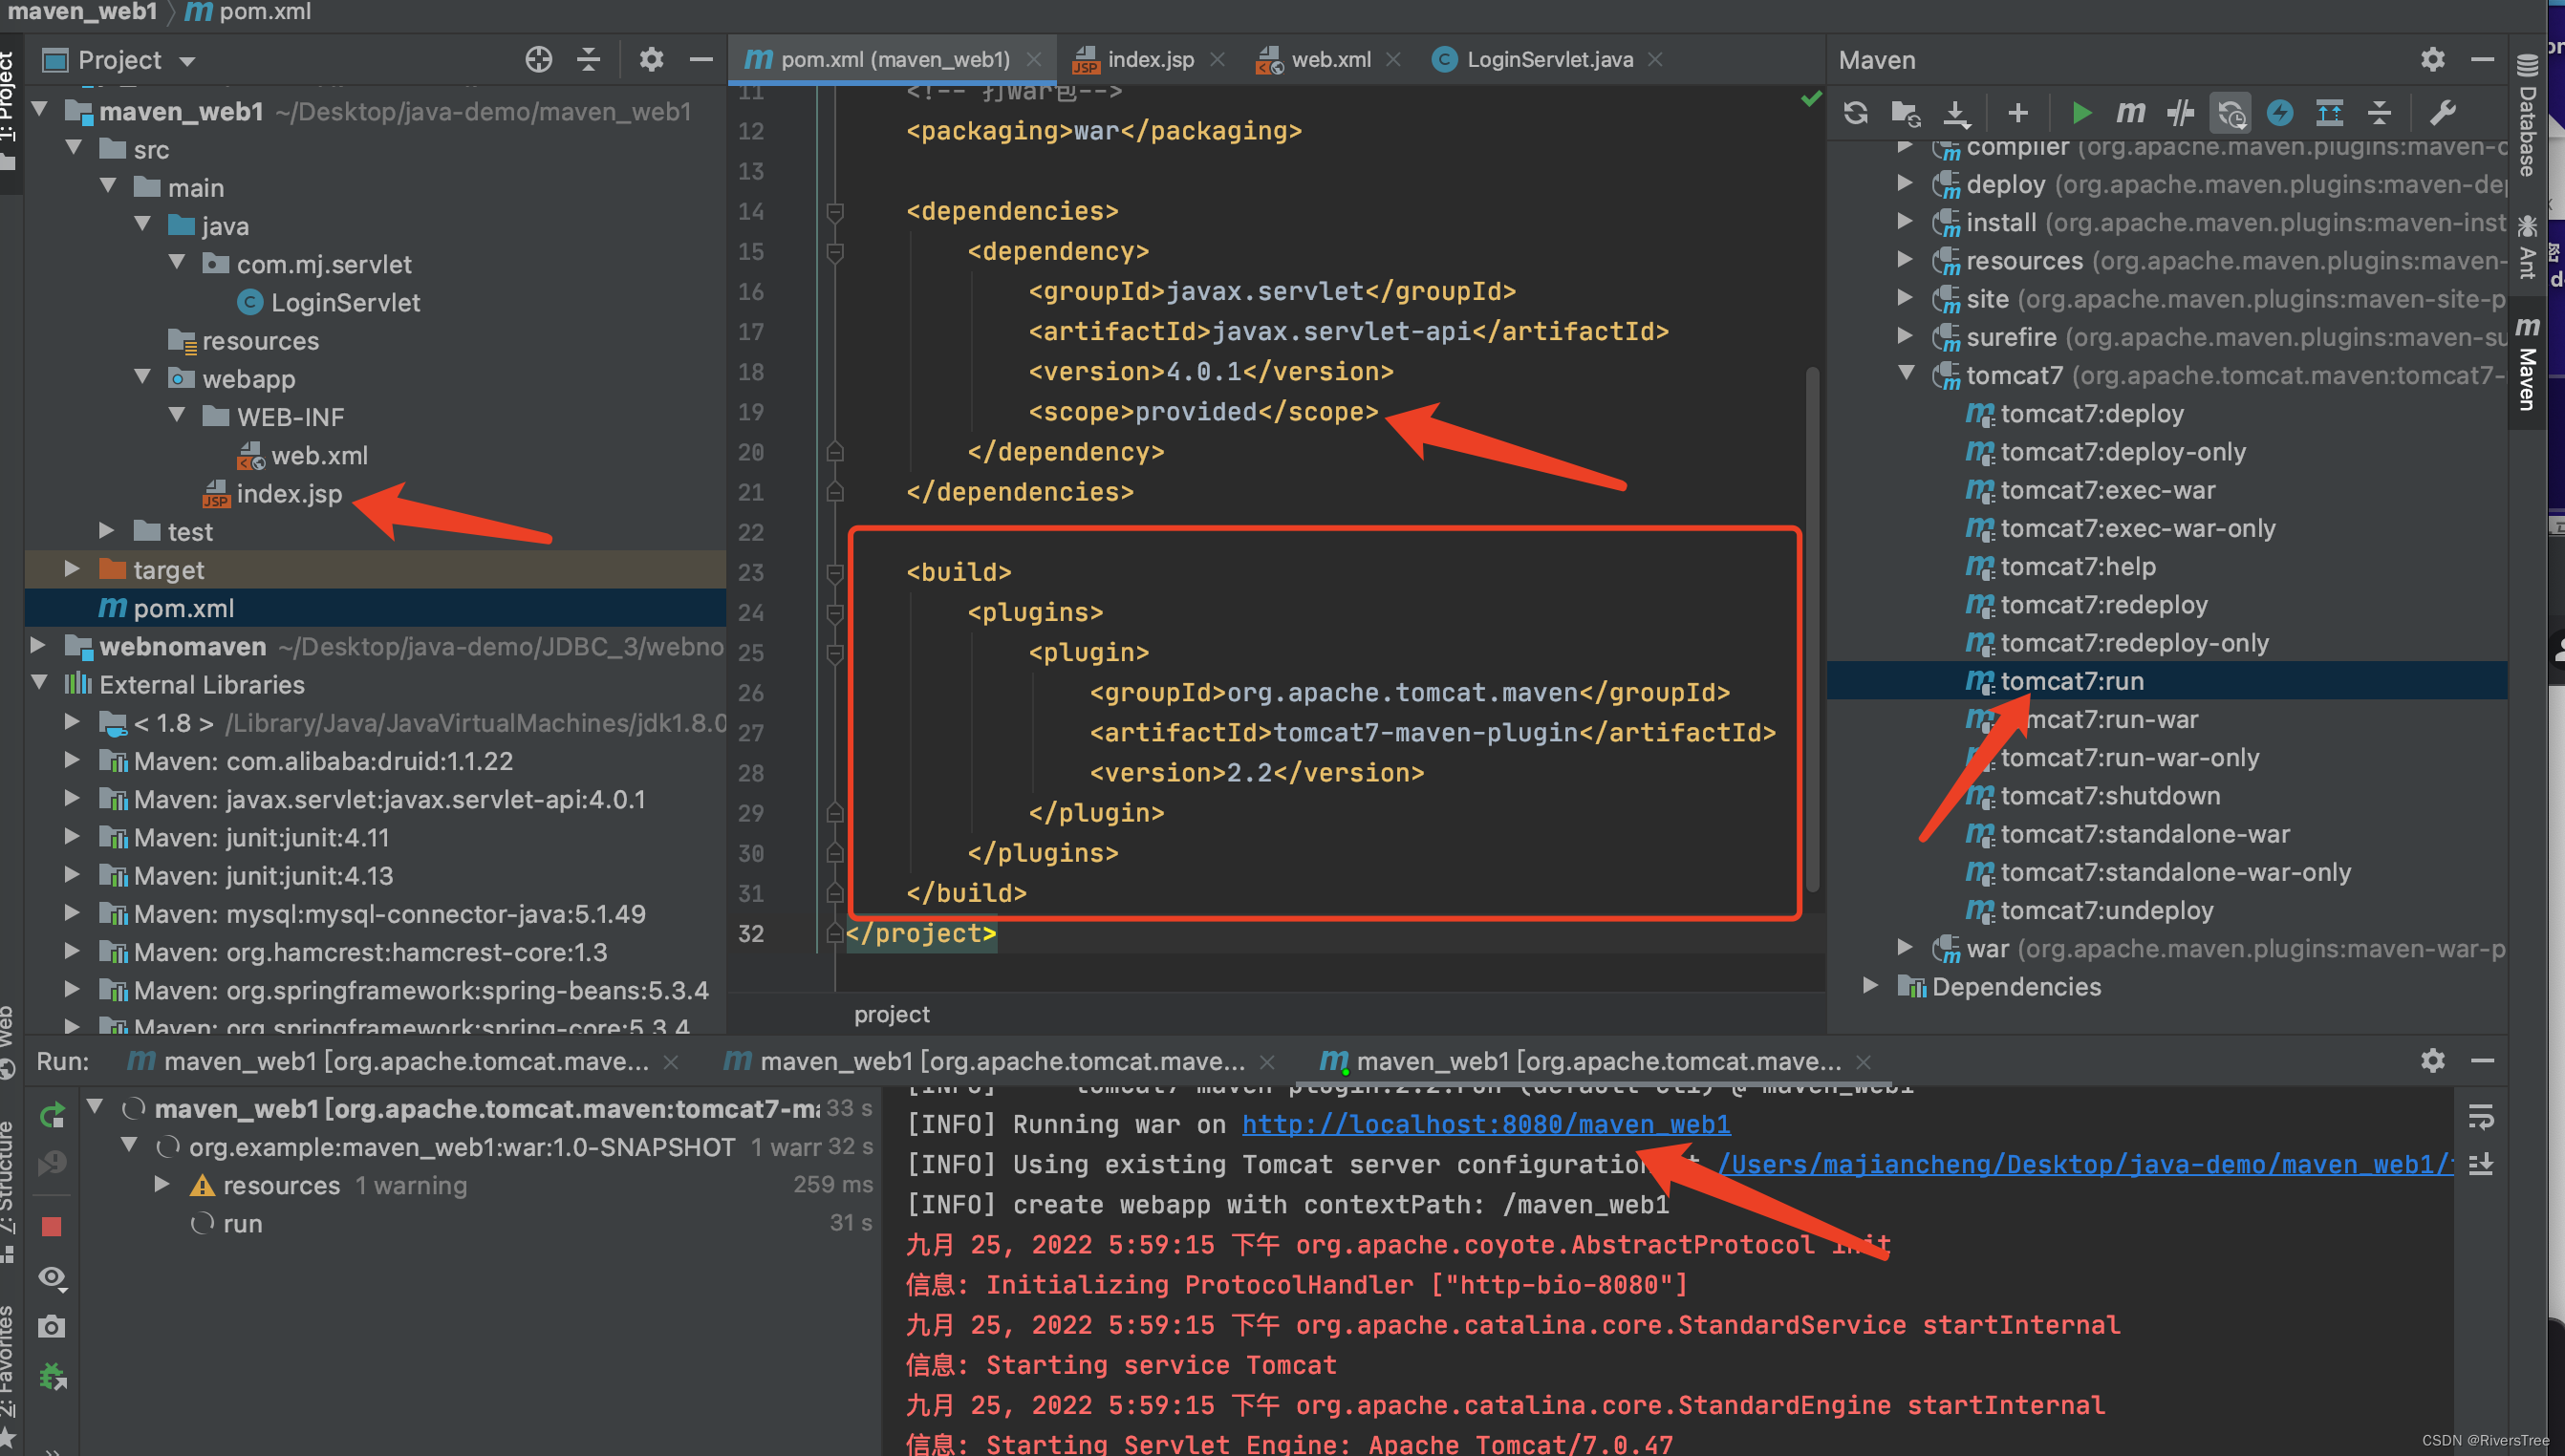Image resolution: width=2565 pixels, height=1456 pixels.
Task: Collapse the tomcat7 plugin node
Action: 1906,374
